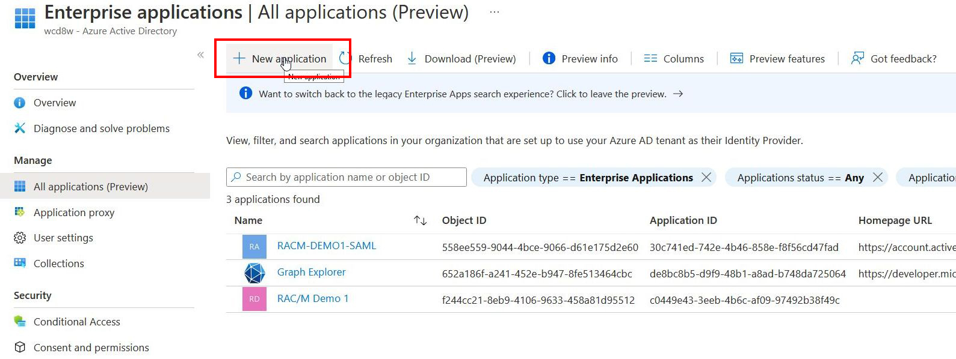Click the Enterprise applications grid icon in header
This screenshot has width=956, height=359.
(x=25, y=18)
